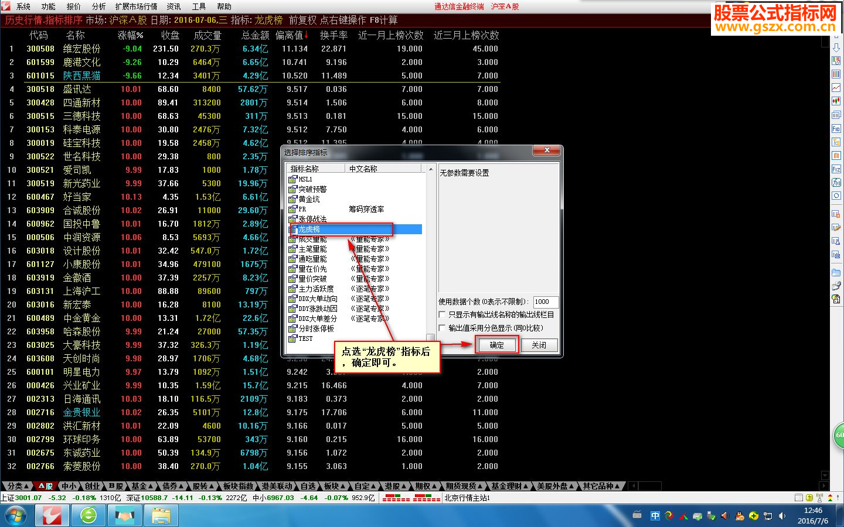Click the 关闭 button in dialog
The image size is (844, 527).
click(x=539, y=345)
